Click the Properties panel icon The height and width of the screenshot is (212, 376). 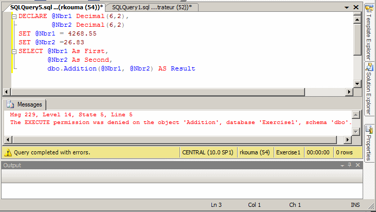point(369,129)
